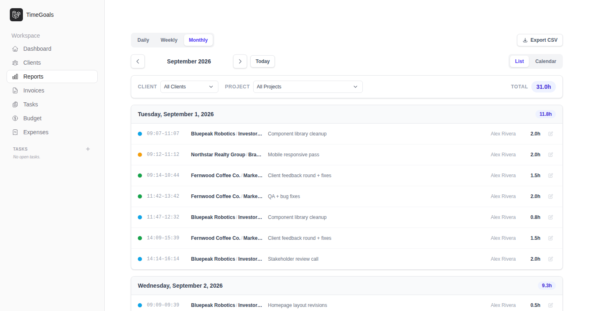The height and width of the screenshot is (311, 589).
Task: Edit the 14:09–15:39 Client feedback entry
Action: click(551, 238)
